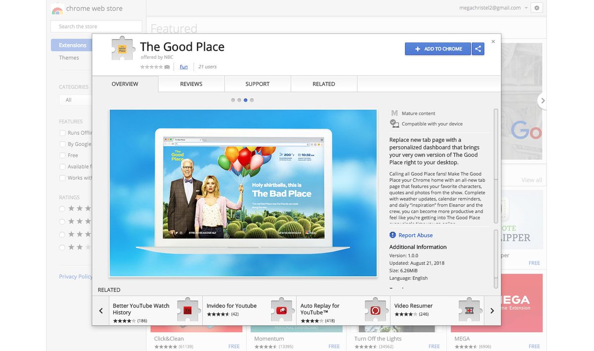Image resolution: width=594 pixels, height=351 pixels.
Task: Click the Report Abuse exclamation icon
Action: pyautogui.click(x=393, y=235)
